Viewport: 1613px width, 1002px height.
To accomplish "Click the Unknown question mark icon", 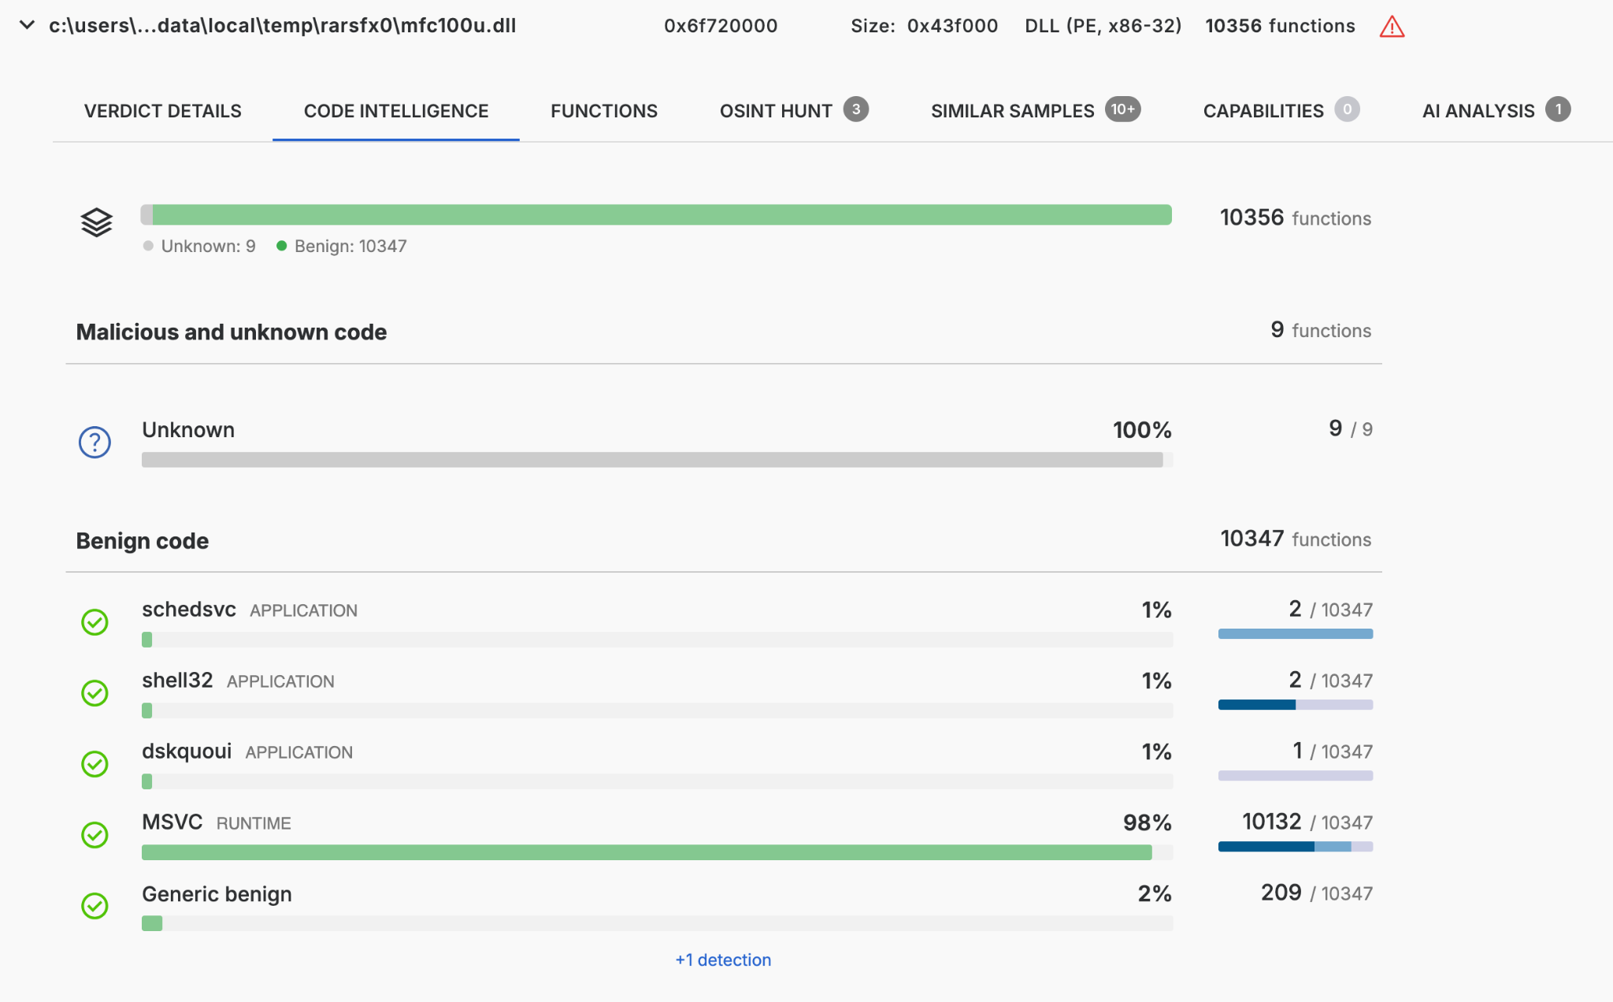I will (95, 442).
